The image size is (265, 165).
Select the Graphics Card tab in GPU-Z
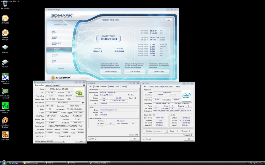pos(39,85)
